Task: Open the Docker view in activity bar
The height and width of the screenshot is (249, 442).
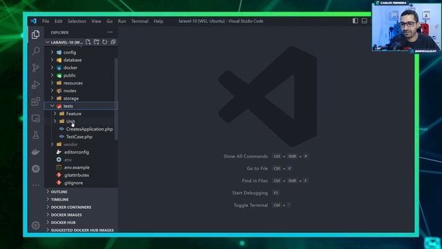Action: (35, 152)
